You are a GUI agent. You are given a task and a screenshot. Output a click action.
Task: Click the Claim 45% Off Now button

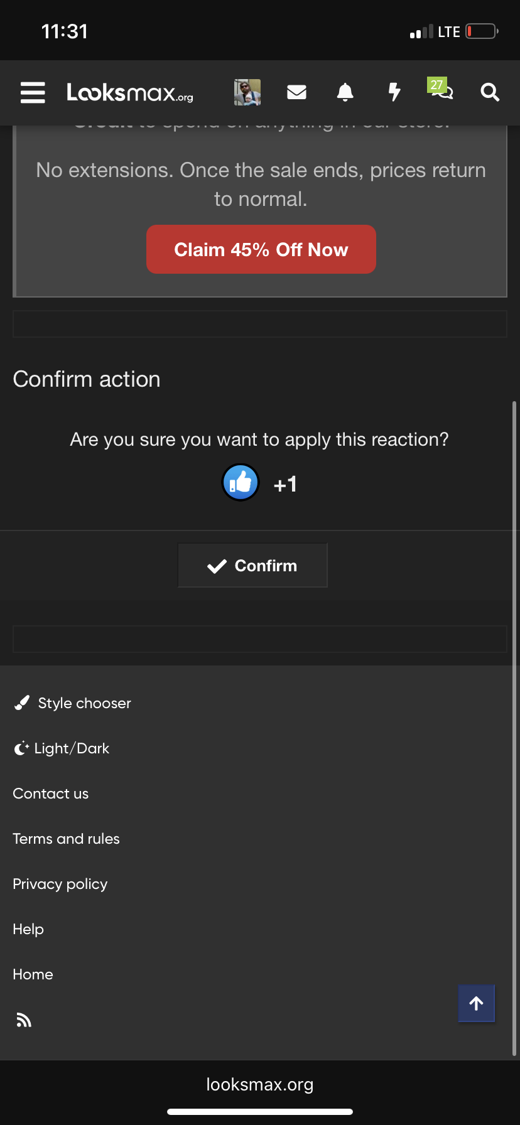click(261, 249)
